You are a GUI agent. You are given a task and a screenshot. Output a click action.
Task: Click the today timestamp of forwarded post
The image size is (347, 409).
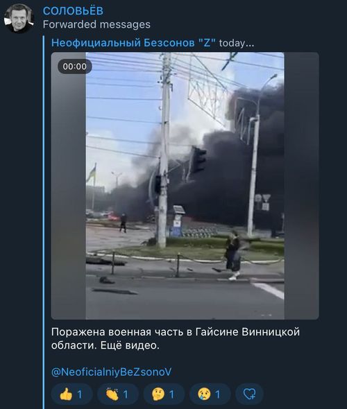[236, 43]
